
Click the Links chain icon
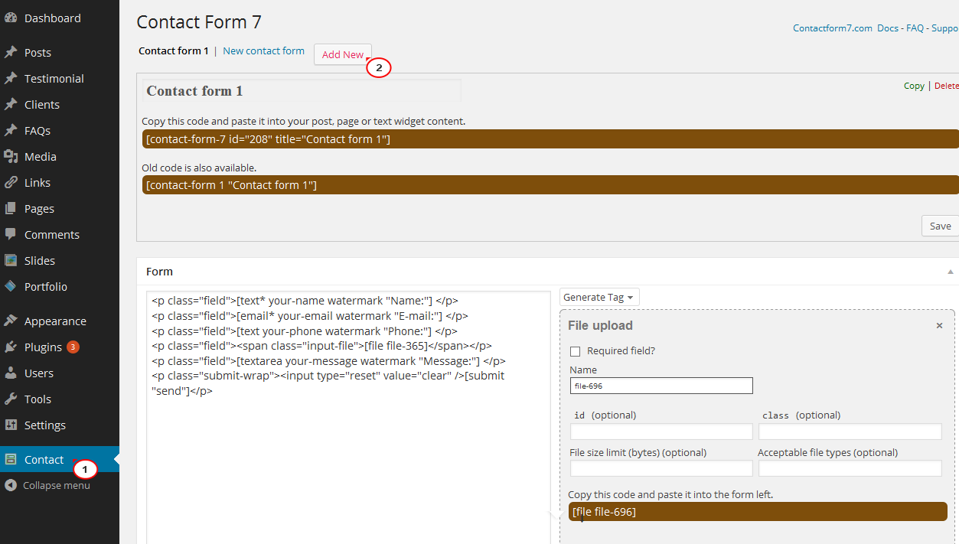(11, 183)
